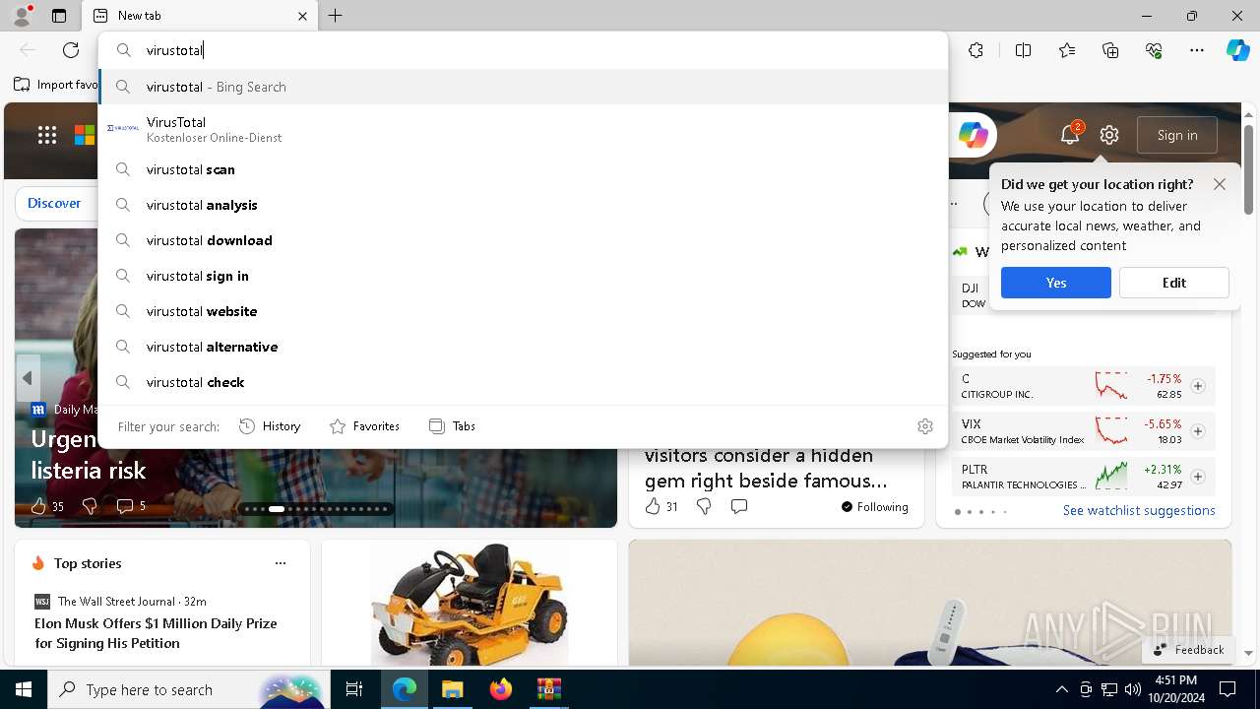Open Collections icon in toolbar
This screenshot has height=709, width=1260.
pyautogui.click(x=1110, y=50)
